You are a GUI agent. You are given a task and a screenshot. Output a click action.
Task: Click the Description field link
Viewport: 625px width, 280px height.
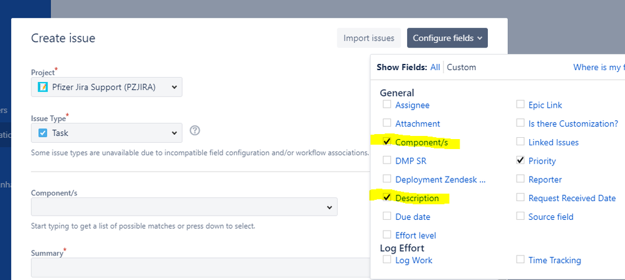(x=417, y=198)
